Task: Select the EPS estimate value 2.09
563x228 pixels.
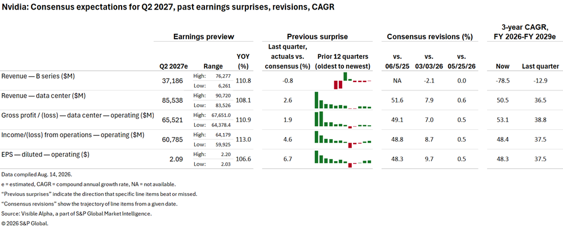Action: click(x=177, y=159)
